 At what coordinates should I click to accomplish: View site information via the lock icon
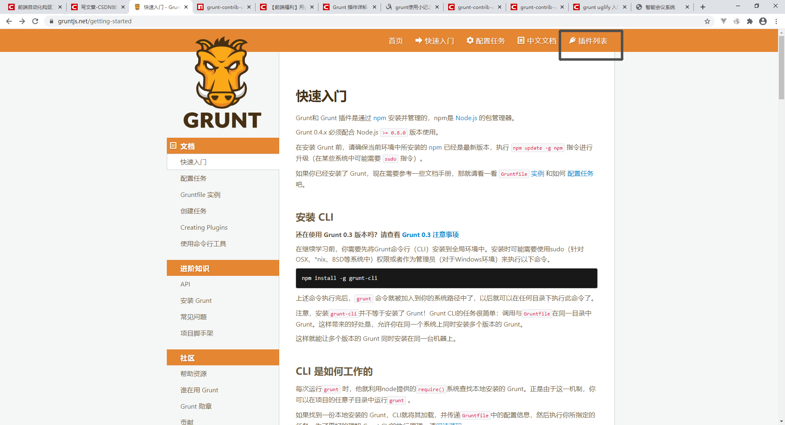pos(52,21)
